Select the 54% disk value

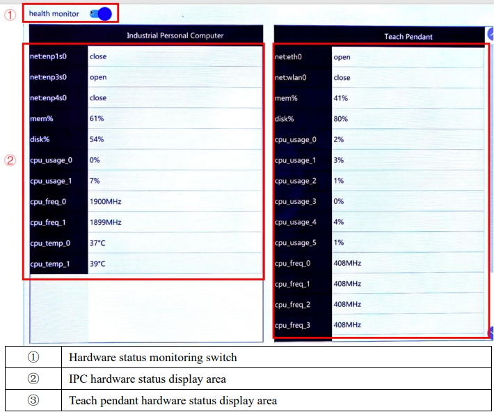click(97, 139)
